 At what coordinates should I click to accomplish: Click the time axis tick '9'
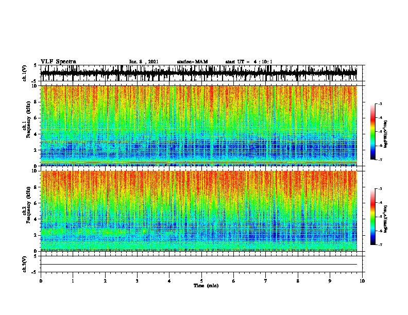coord(330,281)
